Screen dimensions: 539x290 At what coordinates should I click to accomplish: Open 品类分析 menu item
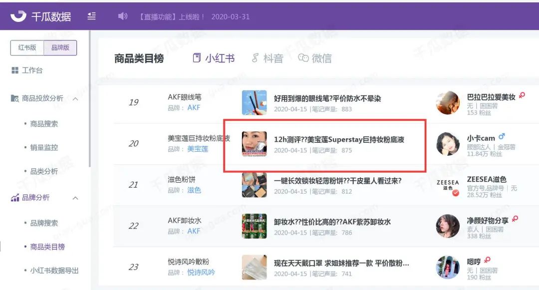point(44,171)
